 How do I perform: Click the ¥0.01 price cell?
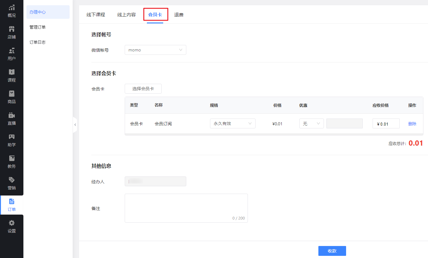click(x=277, y=124)
